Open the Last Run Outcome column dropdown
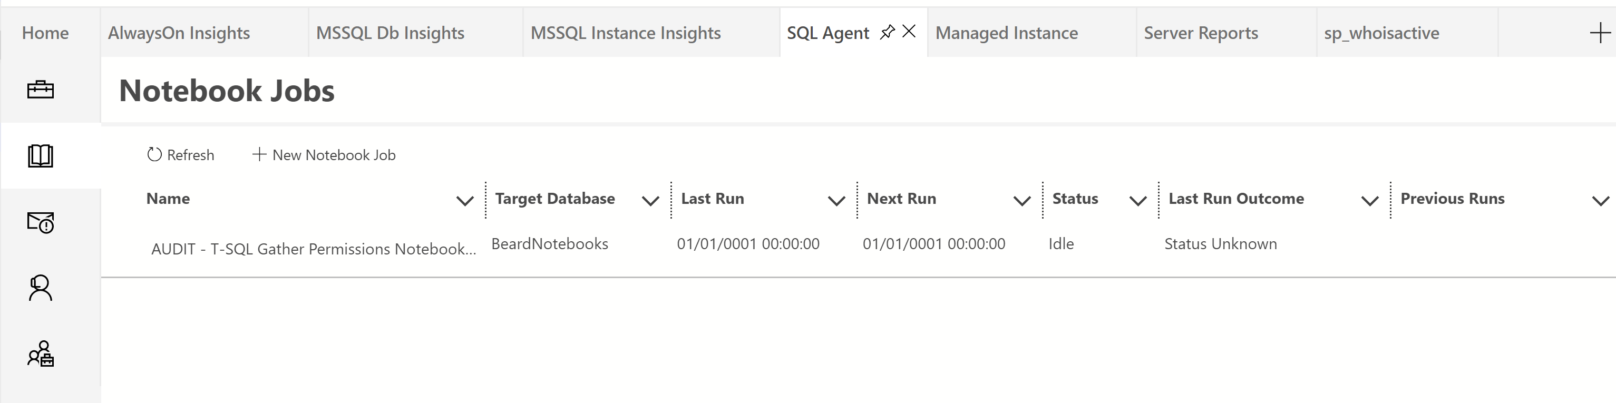The height and width of the screenshot is (403, 1616). click(1369, 201)
